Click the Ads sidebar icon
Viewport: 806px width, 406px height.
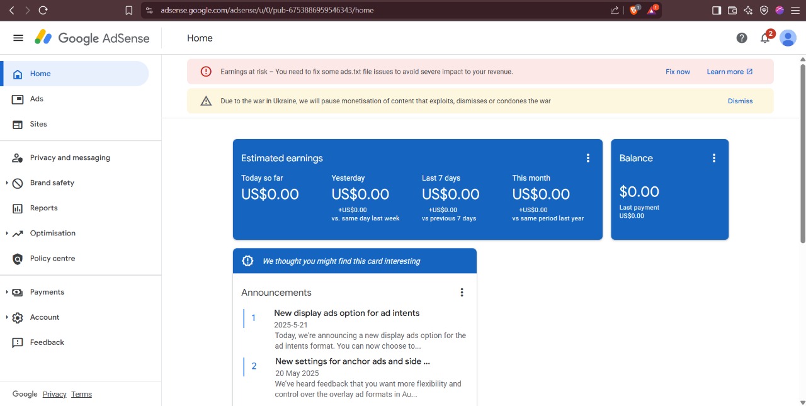click(x=18, y=99)
